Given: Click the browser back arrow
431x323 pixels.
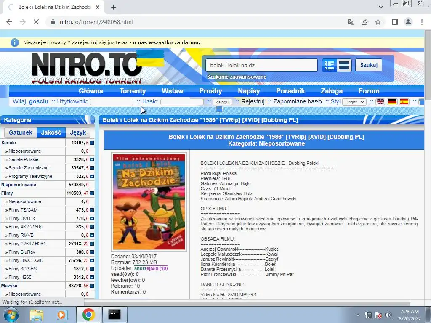Looking at the screenshot, I should click(x=9, y=22).
